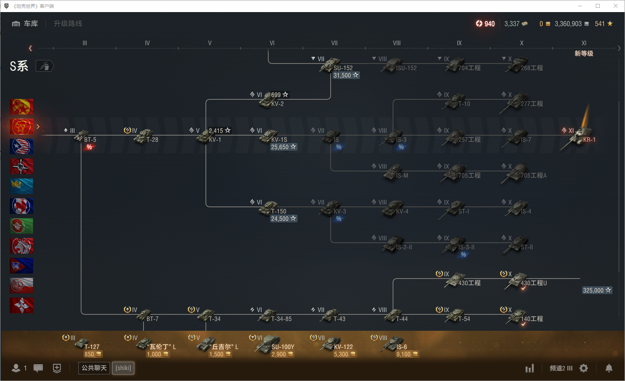Click the 公共聊天 public chat button
Image resolution: width=625 pixels, height=381 pixels.
click(94, 368)
